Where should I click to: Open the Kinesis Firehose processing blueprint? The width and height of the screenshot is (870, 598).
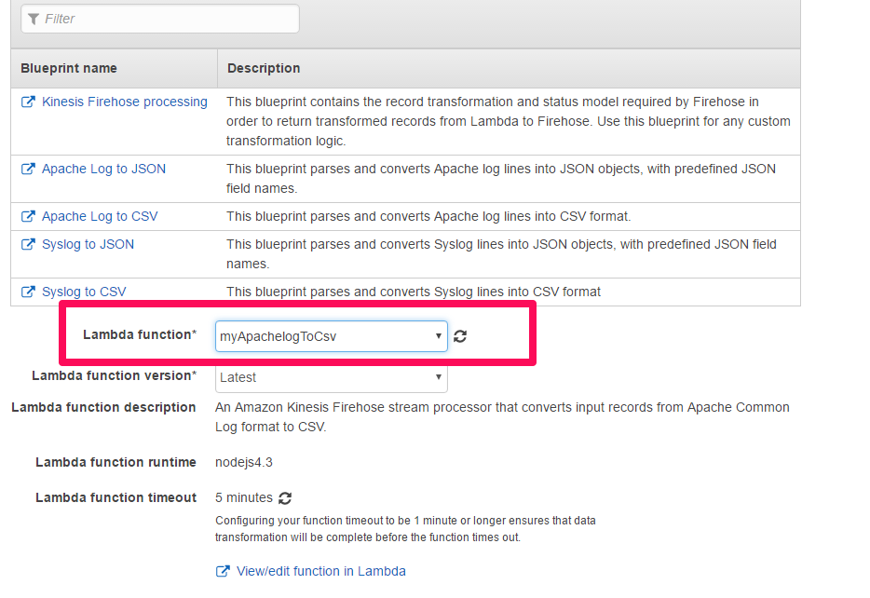124,102
